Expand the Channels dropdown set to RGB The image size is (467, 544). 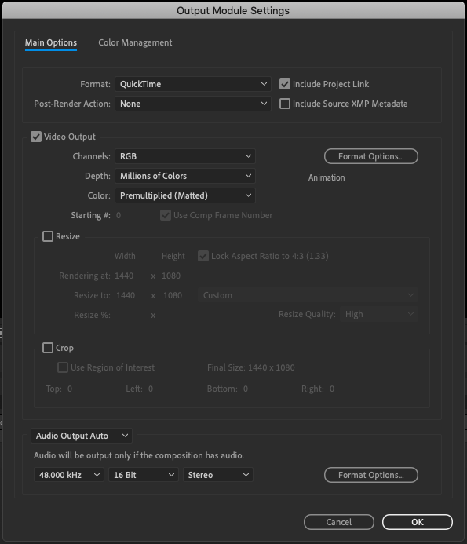pos(185,156)
